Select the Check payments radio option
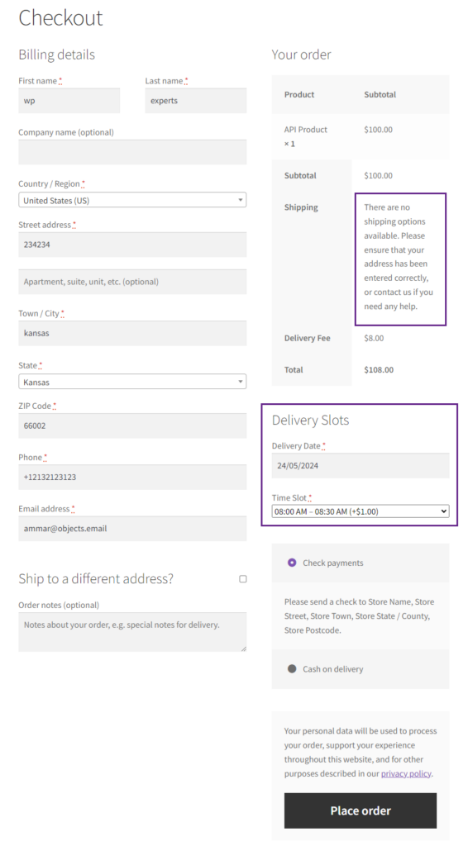The height and width of the screenshot is (846, 468). click(292, 563)
